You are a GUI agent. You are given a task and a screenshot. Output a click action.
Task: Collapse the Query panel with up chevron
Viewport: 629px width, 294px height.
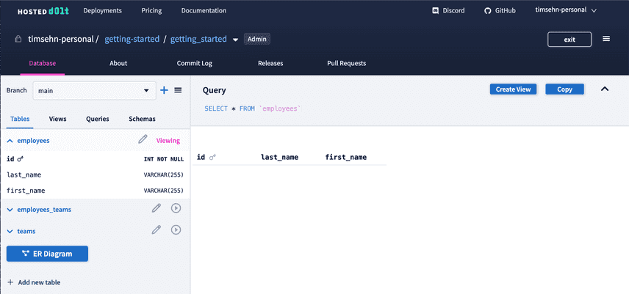tap(605, 89)
